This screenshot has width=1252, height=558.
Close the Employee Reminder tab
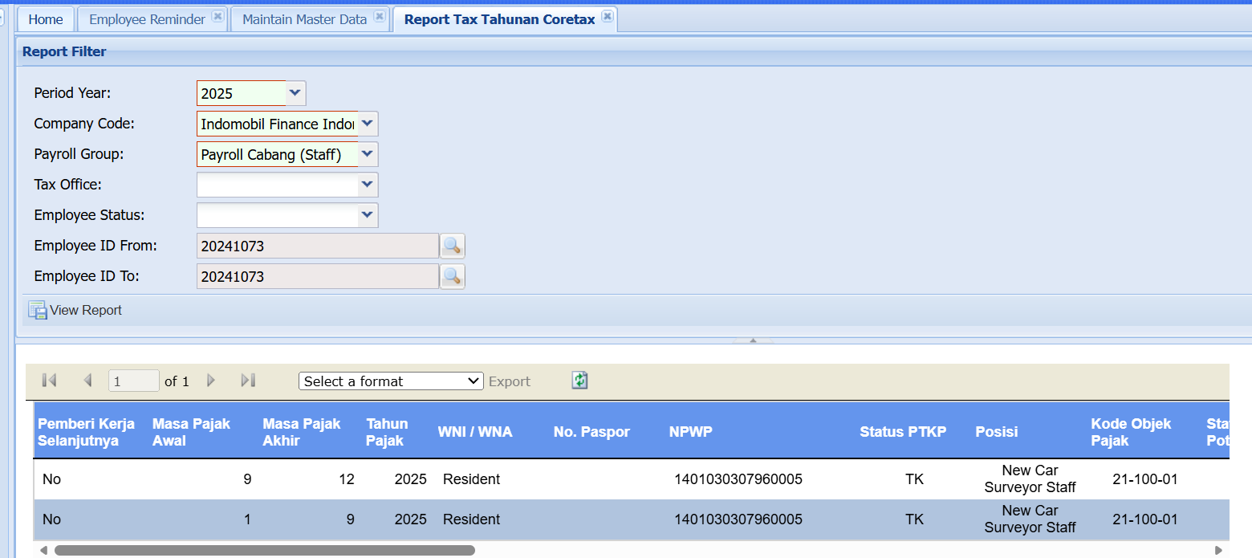click(217, 17)
